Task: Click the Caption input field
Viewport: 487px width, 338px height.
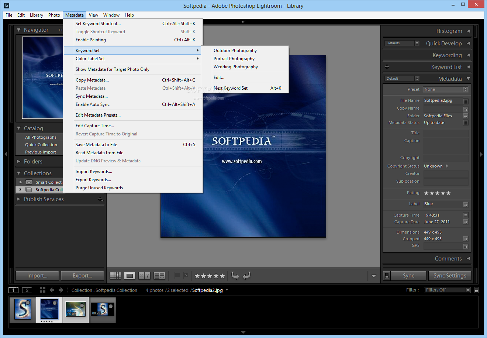Action: point(446,145)
